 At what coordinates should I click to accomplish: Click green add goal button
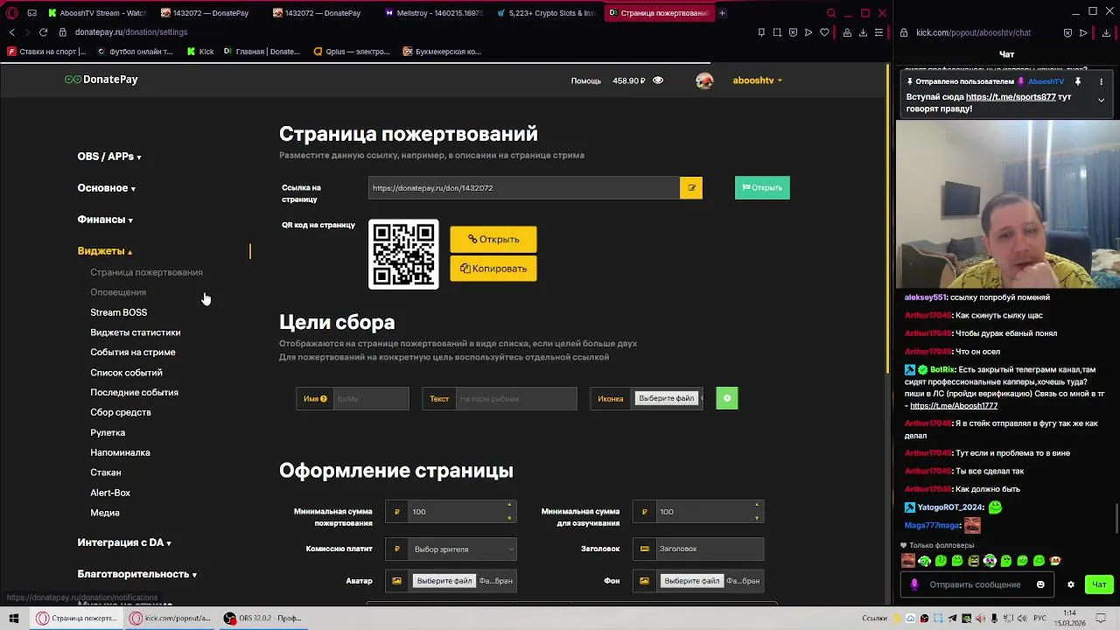click(727, 399)
